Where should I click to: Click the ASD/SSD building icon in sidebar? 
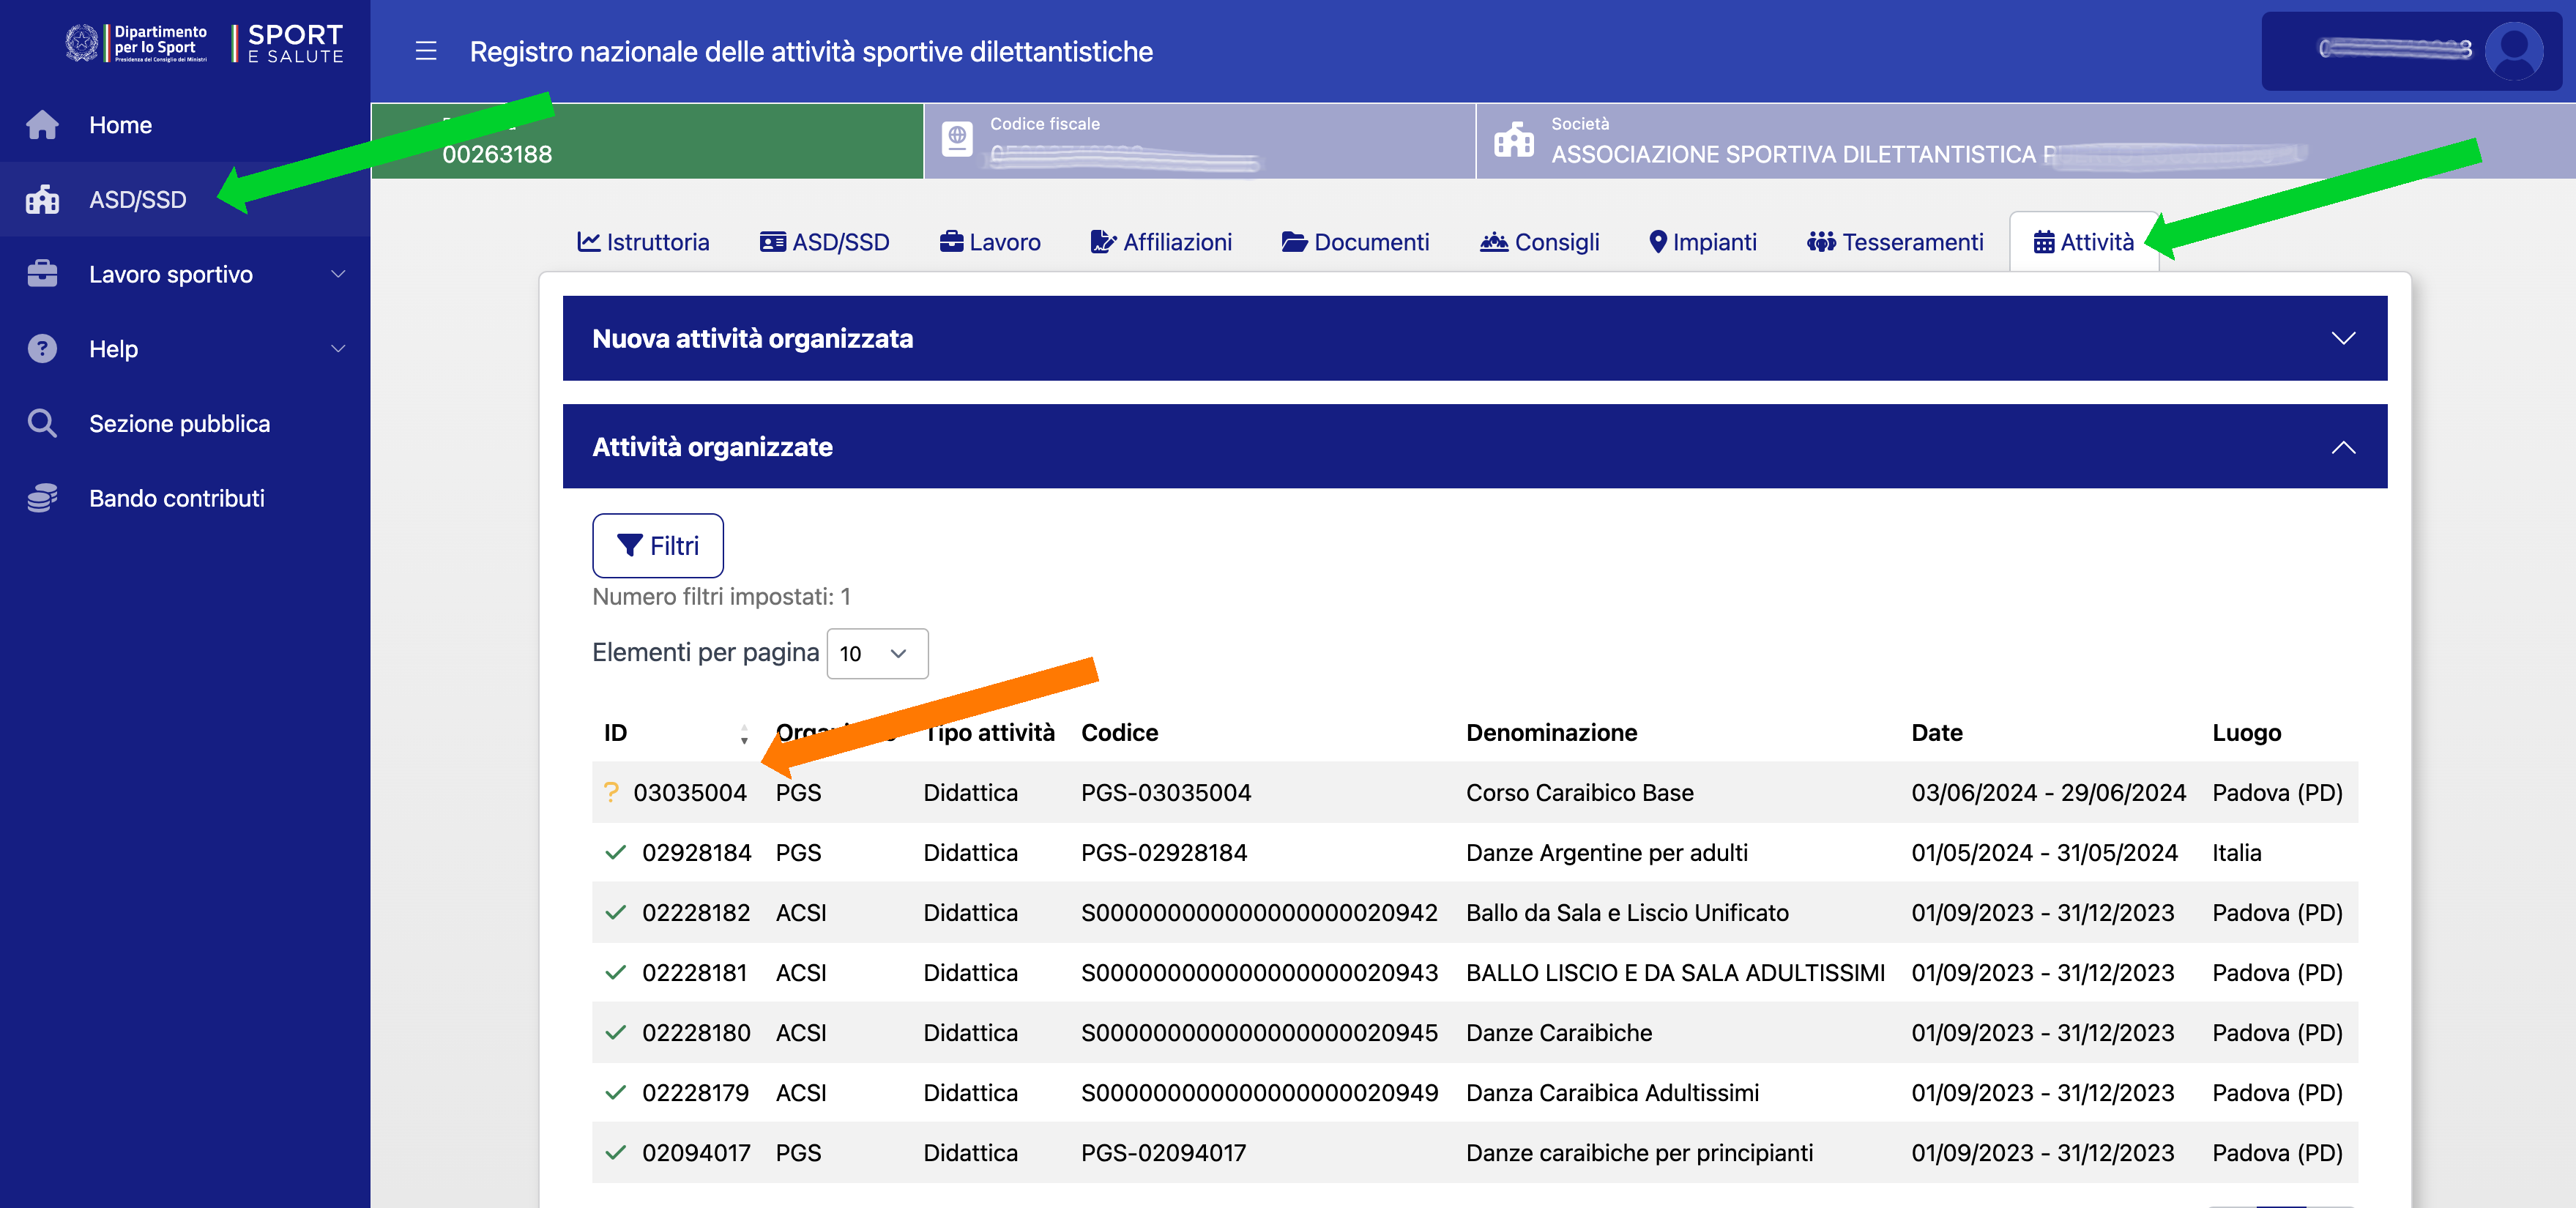point(42,200)
